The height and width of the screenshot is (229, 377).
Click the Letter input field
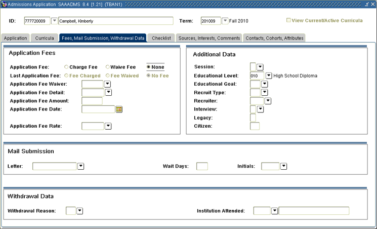[54, 166]
